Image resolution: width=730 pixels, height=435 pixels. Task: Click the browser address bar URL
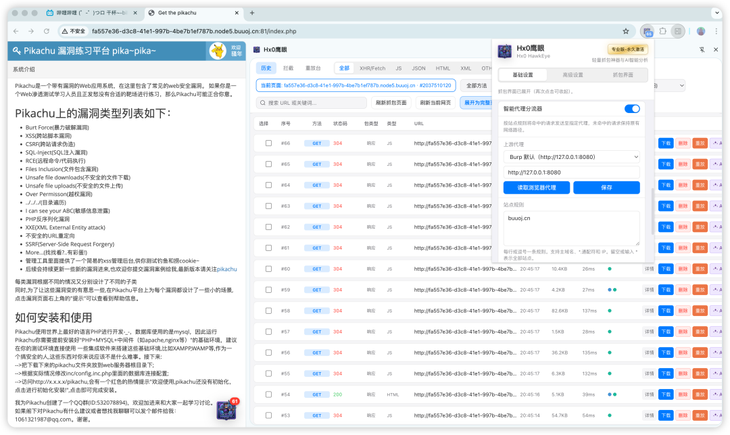point(194,31)
